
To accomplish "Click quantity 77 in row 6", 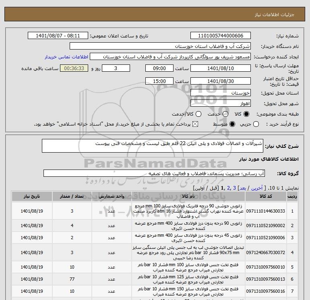I will [x=72, y=279].
